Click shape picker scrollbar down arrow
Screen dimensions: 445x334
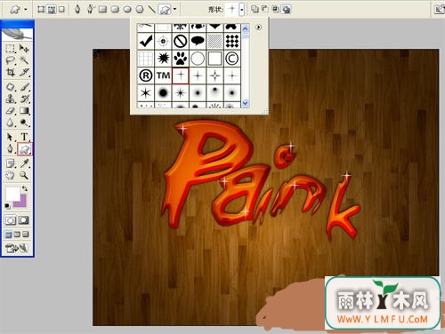pyautogui.click(x=245, y=103)
